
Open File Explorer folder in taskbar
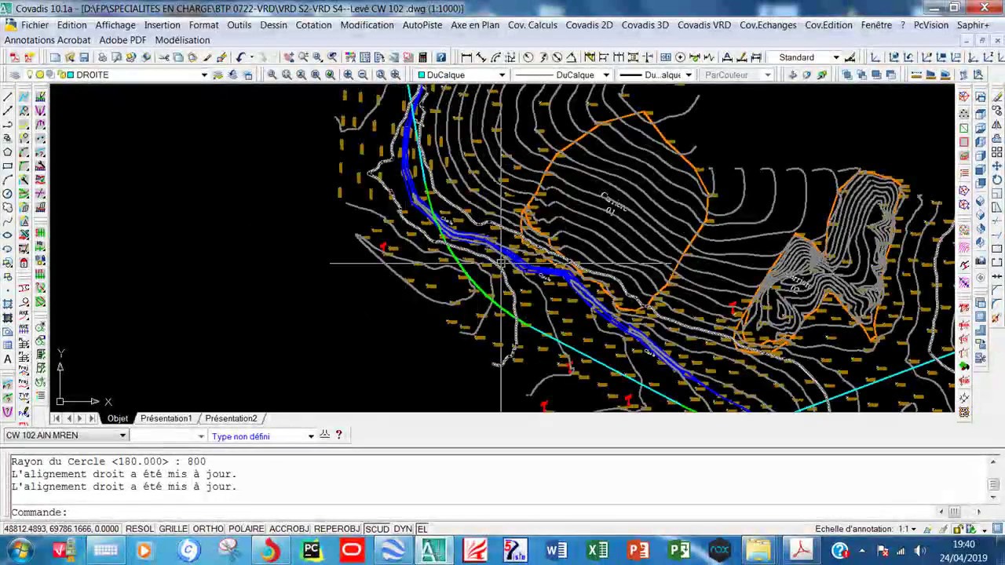tap(758, 550)
